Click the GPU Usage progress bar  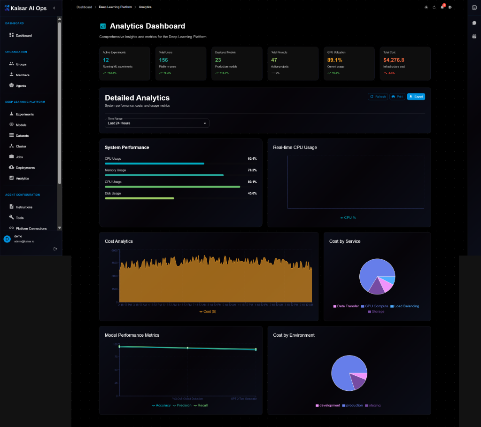pos(172,186)
